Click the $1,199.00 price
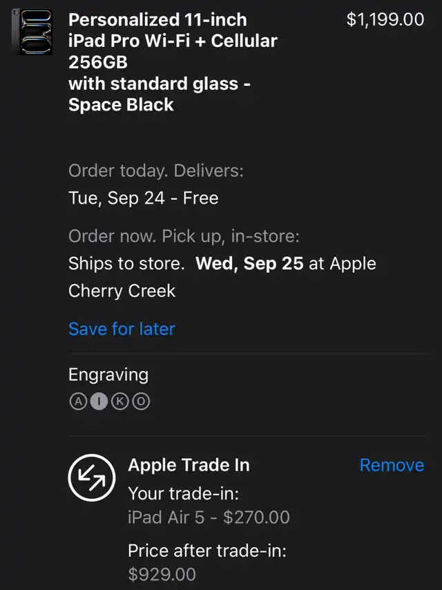The image size is (442, 590). coord(385,19)
